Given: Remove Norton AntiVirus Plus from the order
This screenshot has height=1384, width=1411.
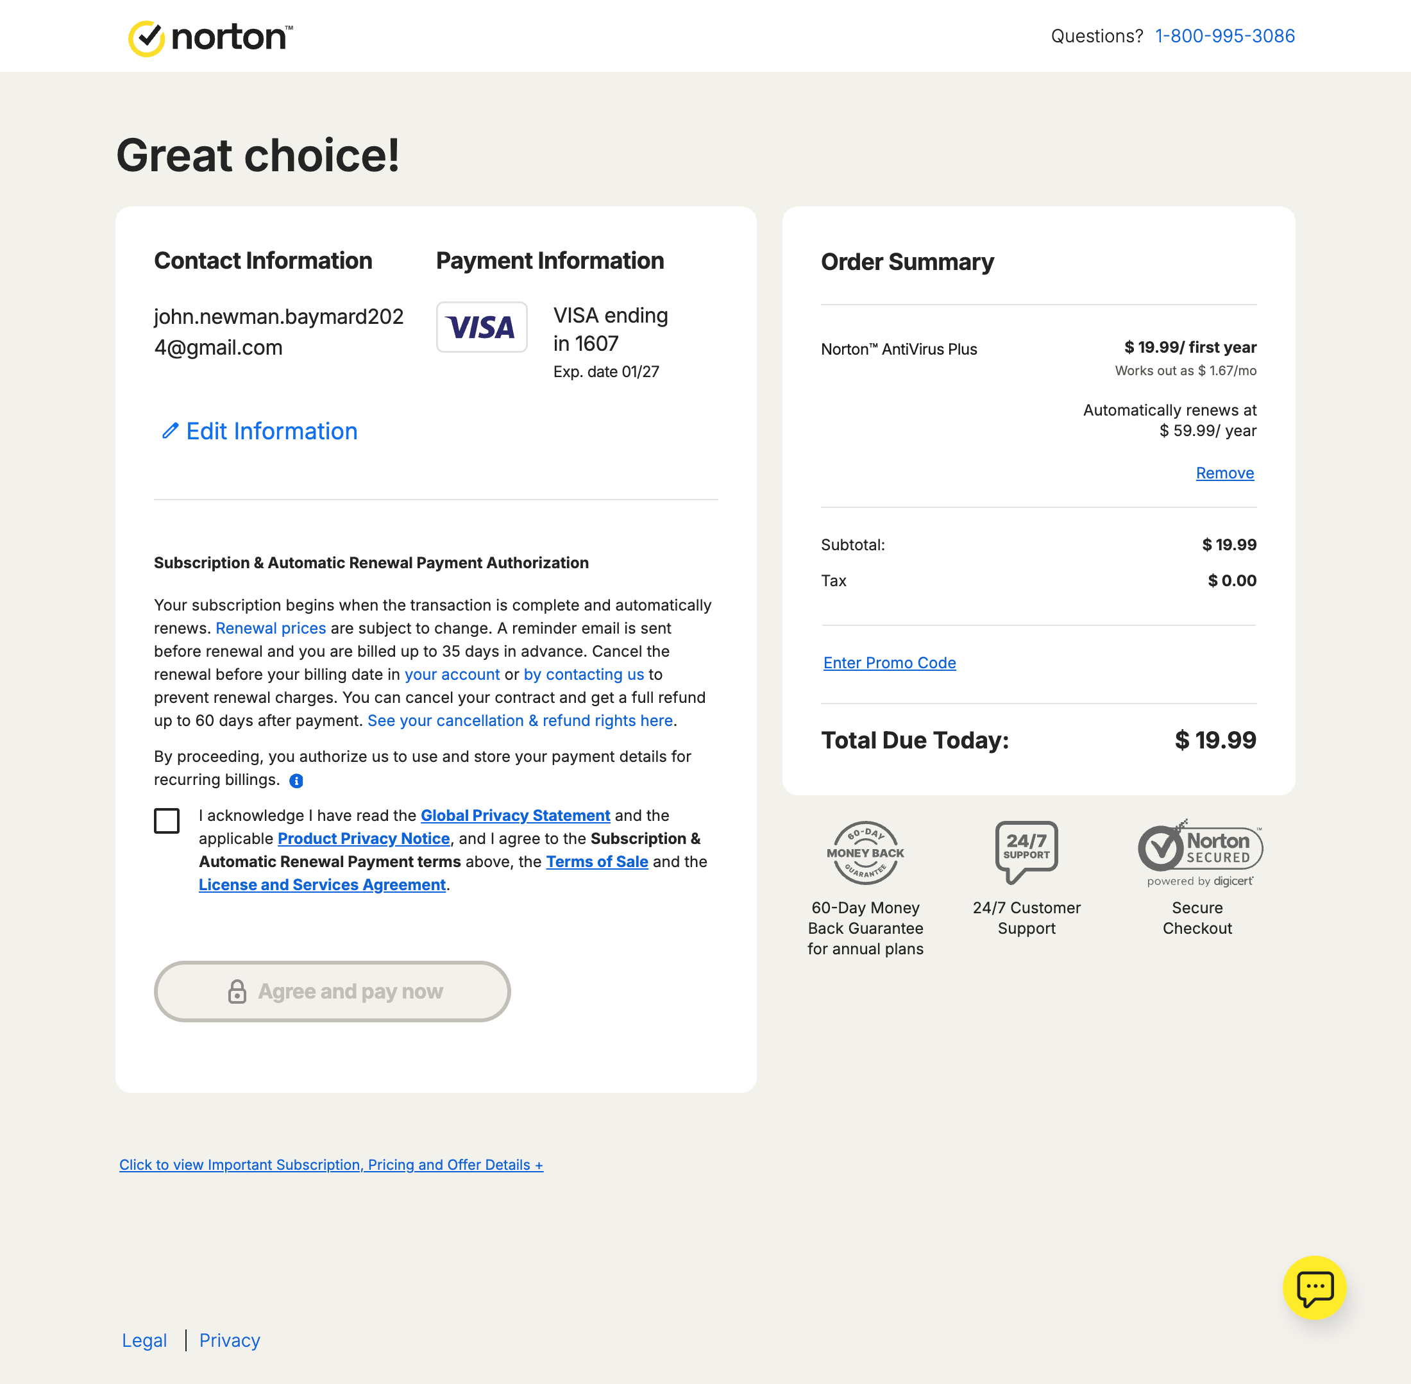Looking at the screenshot, I should coord(1224,473).
